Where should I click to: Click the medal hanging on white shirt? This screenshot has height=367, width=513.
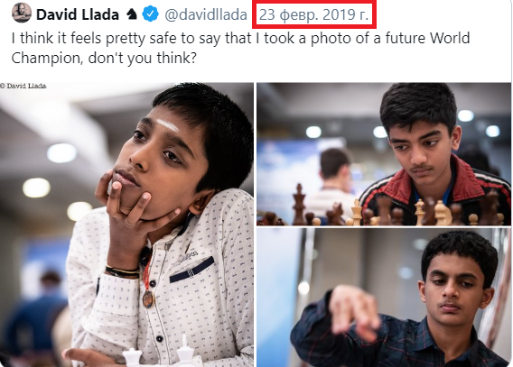[148, 298]
